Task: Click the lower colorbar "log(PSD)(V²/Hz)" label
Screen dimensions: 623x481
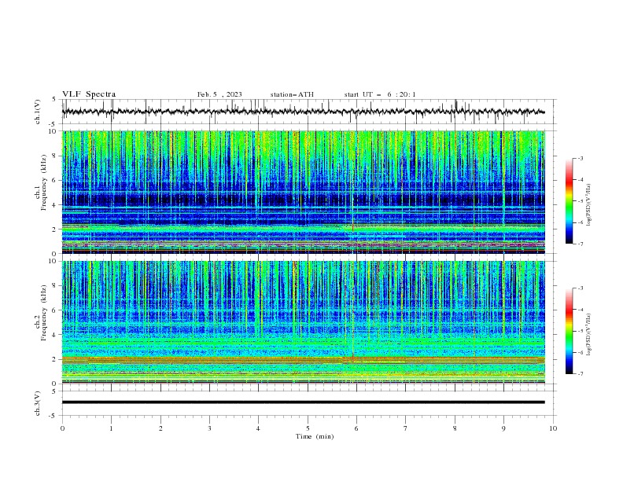Action: coord(588,335)
